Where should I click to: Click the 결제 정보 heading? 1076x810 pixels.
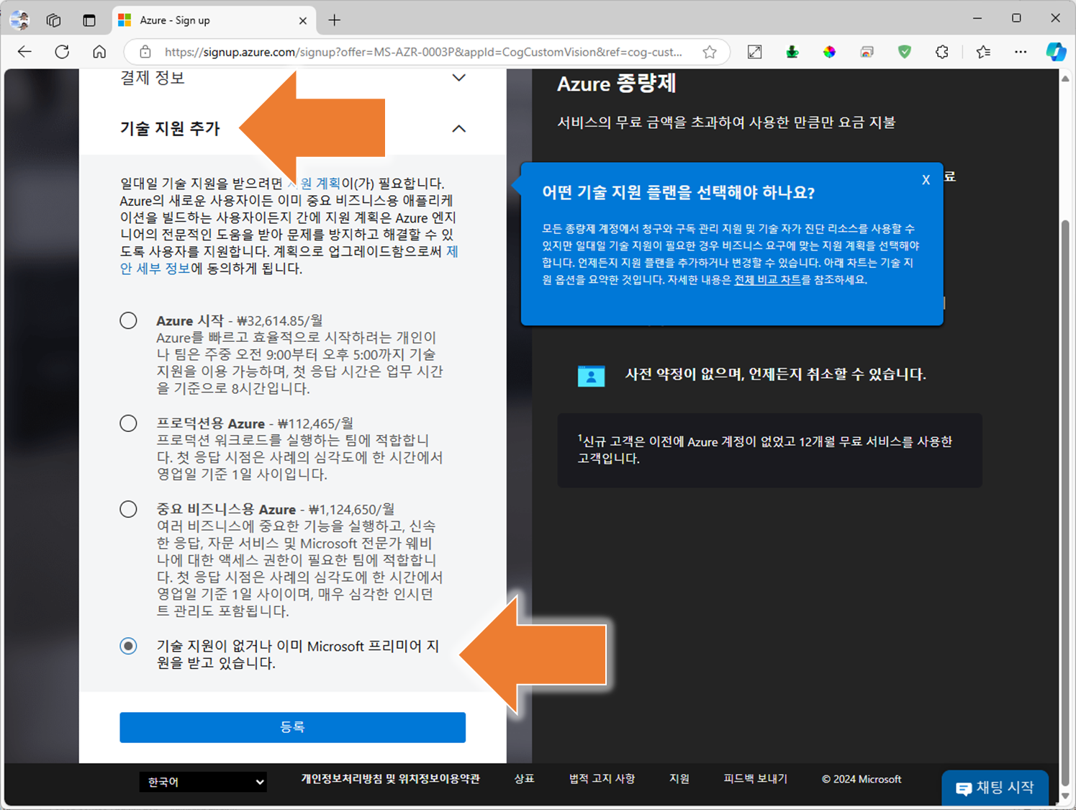152,78
